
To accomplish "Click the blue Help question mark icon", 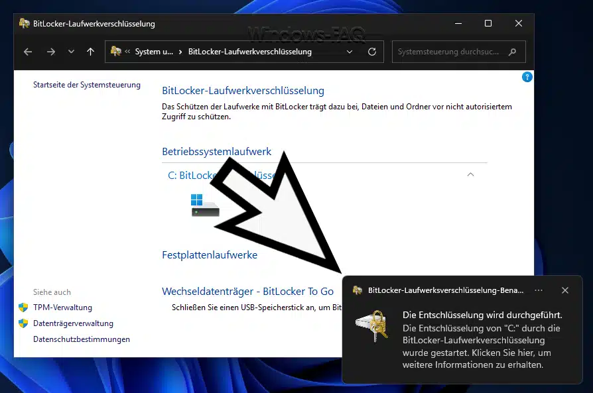I will 527,77.
